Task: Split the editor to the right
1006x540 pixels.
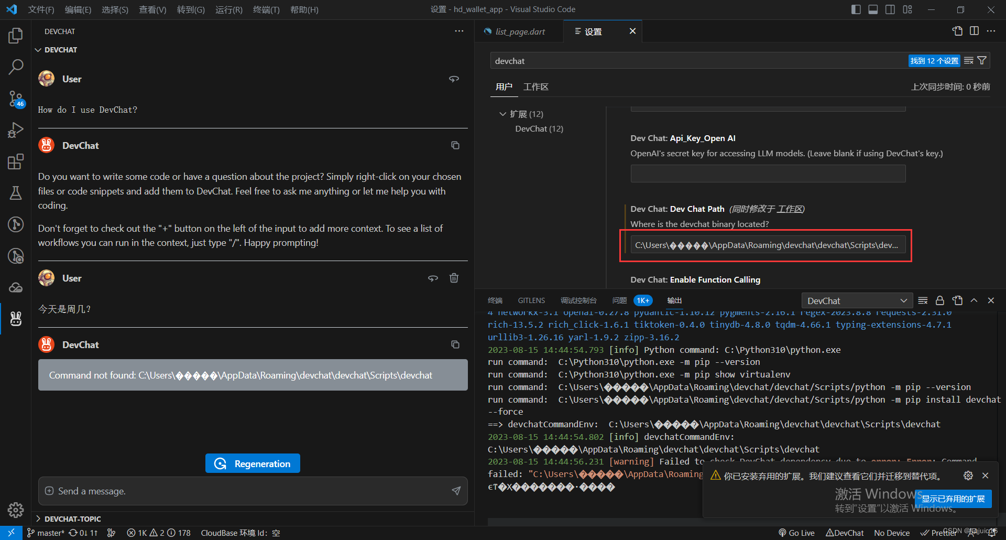Action: click(974, 31)
